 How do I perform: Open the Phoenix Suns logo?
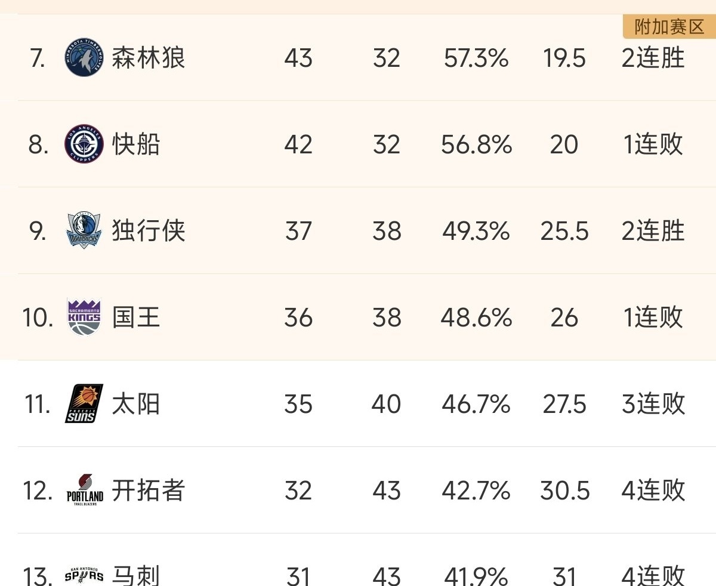click(84, 403)
